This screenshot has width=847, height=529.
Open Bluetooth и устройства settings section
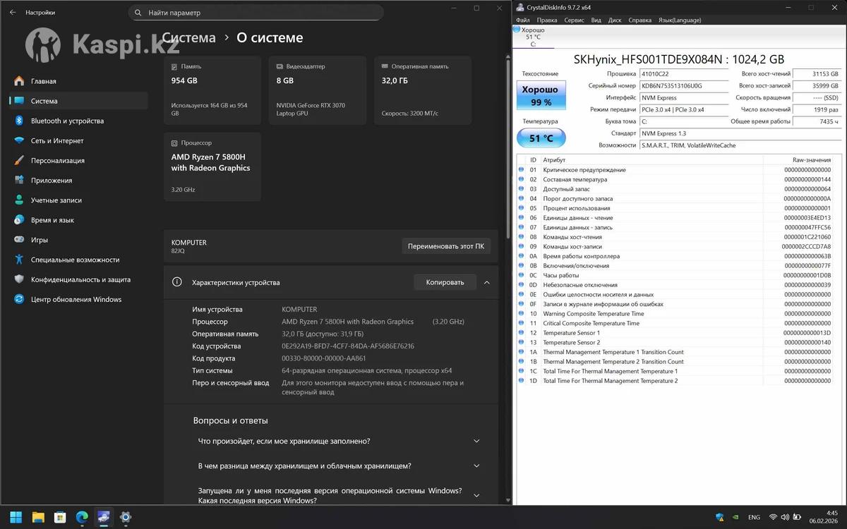(x=67, y=121)
